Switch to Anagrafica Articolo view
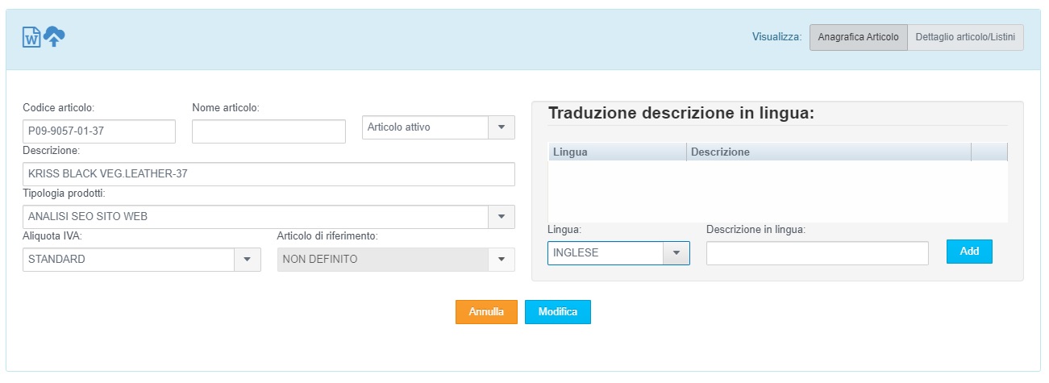1049x383 pixels. [858, 37]
